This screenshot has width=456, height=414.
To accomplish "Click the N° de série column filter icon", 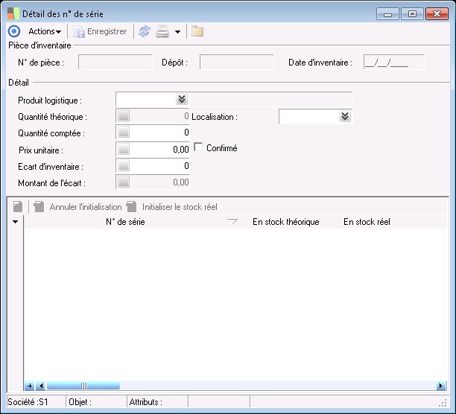I will (232, 222).
